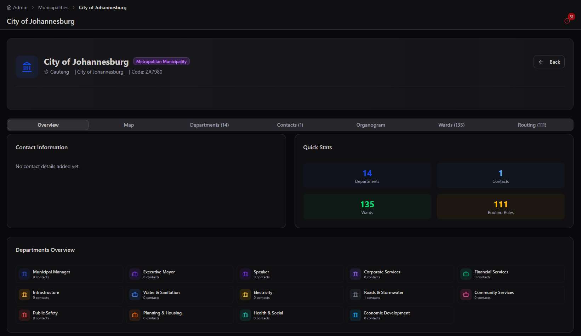Click the Executive Mayor department icon
Viewport: 581px width, 336px height.
click(x=135, y=274)
